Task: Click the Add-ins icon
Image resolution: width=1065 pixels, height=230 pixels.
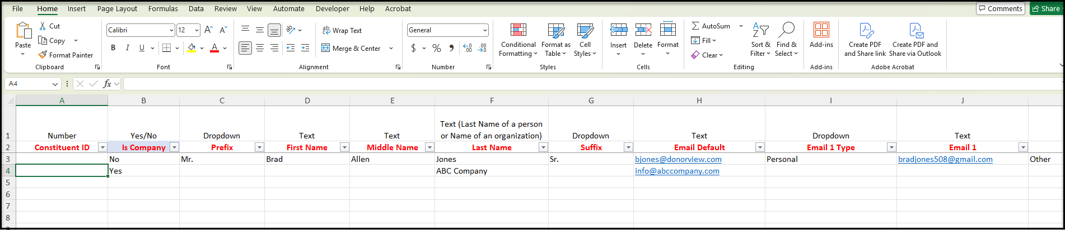Action: tap(821, 30)
